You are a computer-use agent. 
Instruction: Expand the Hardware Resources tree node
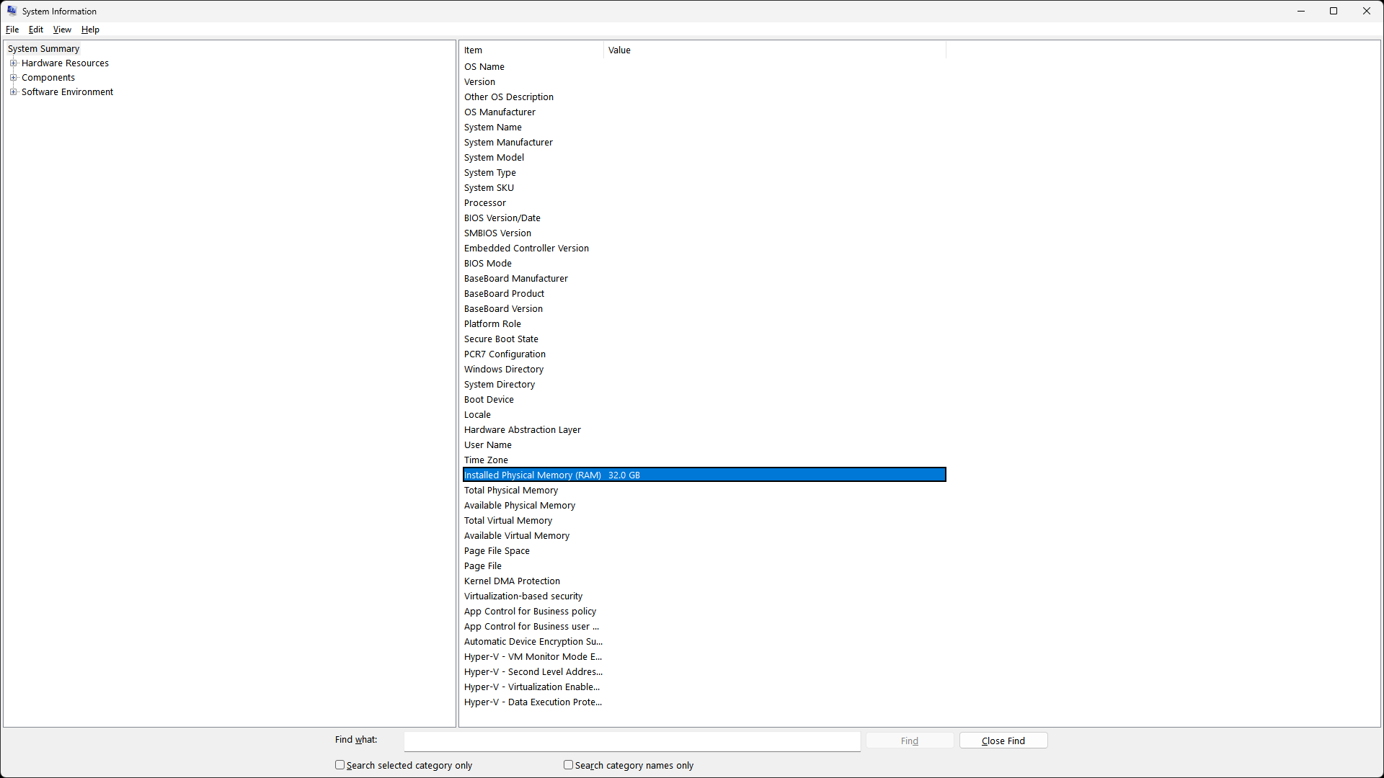[x=13, y=63]
